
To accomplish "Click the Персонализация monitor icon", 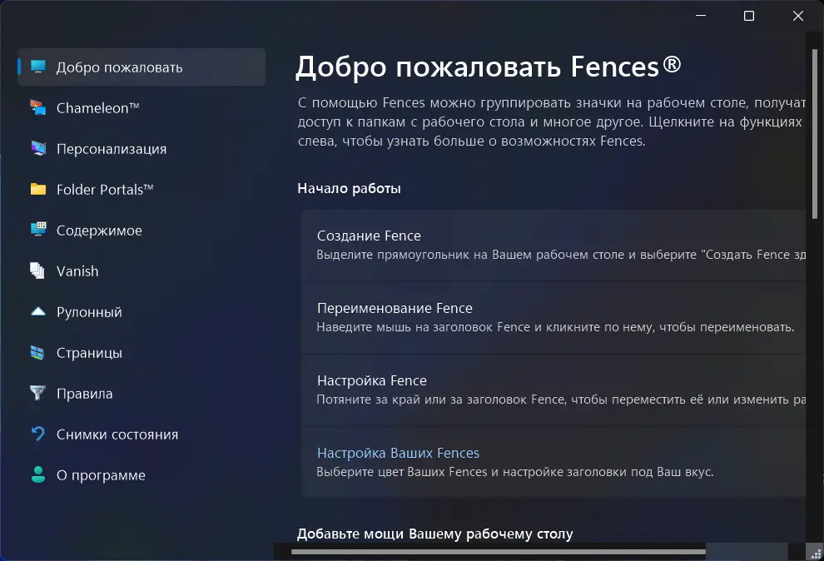I will pos(37,149).
